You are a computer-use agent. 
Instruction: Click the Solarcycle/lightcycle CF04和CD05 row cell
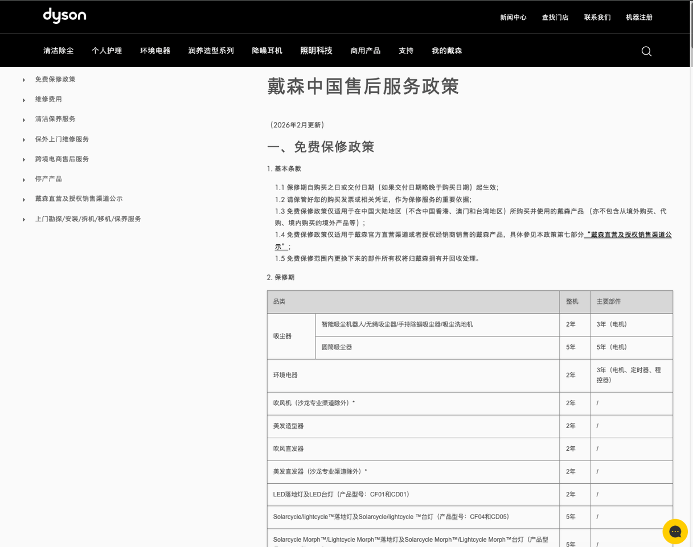[x=413, y=517]
